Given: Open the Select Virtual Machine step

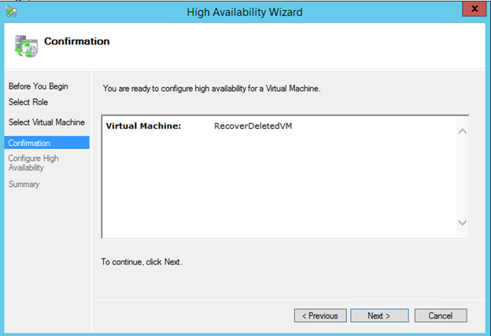Looking at the screenshot, I should point(44,122).
